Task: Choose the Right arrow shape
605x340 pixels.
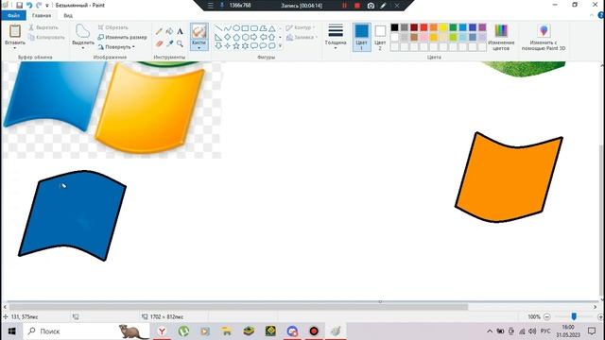Action: pyautogui.click(x=254, y=38)
